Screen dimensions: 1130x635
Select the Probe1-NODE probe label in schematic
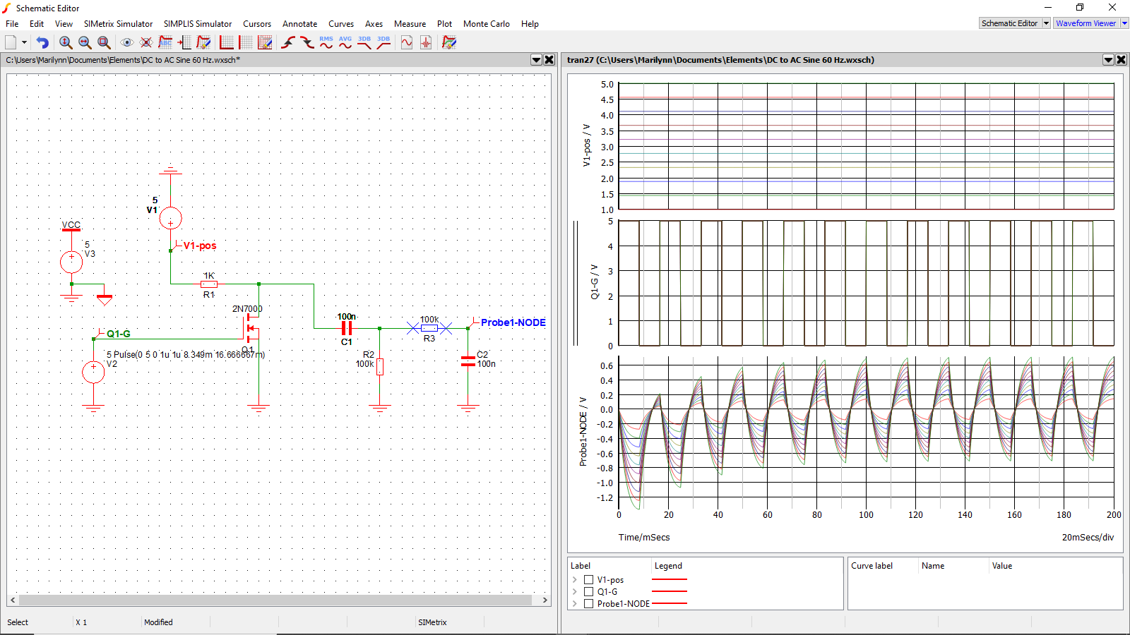513,322
